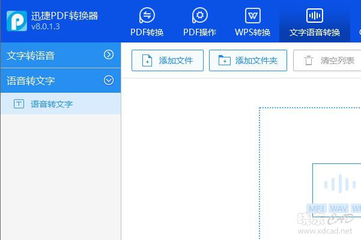Screen dimensions: 361x240
Task: Click the 清空列表 button
Action: point(327,60)
